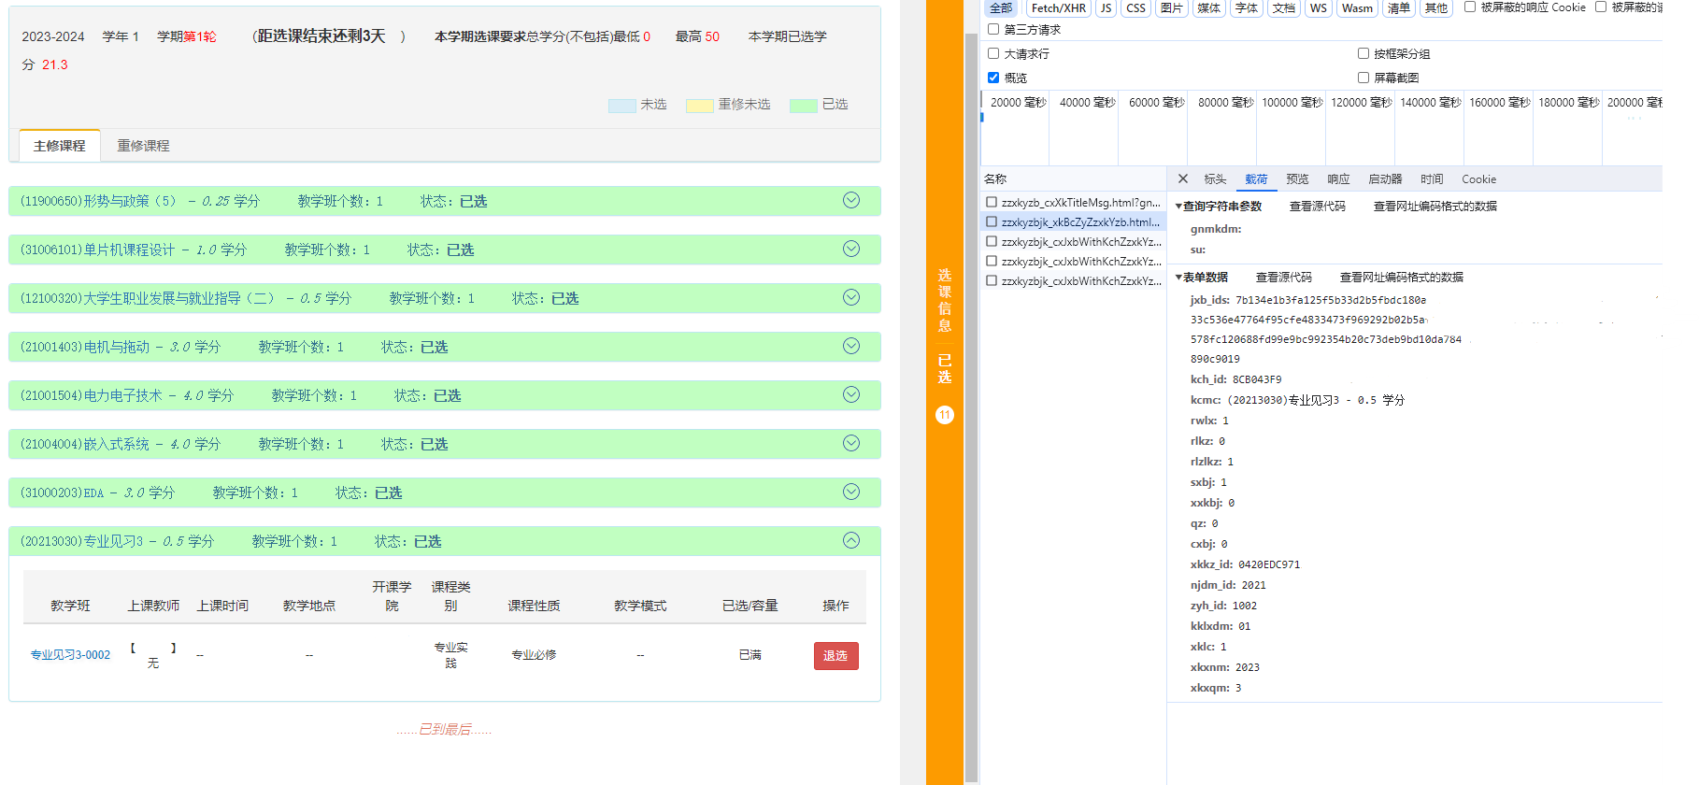Filter requests by JS
This screenshot has width=1699, height=785.
click(1106, 7)
